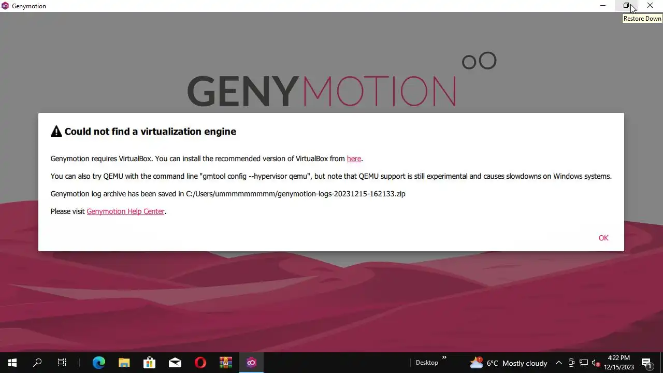Click the Genymotion icon in the title bar

[x=5, y=6]
